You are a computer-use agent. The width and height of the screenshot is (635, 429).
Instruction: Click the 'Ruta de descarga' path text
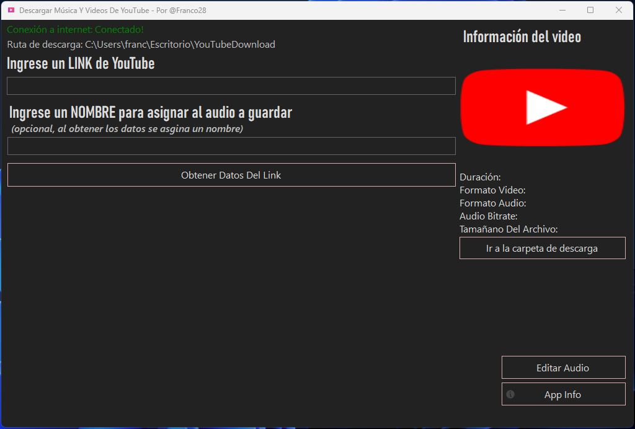pos(141,45)
